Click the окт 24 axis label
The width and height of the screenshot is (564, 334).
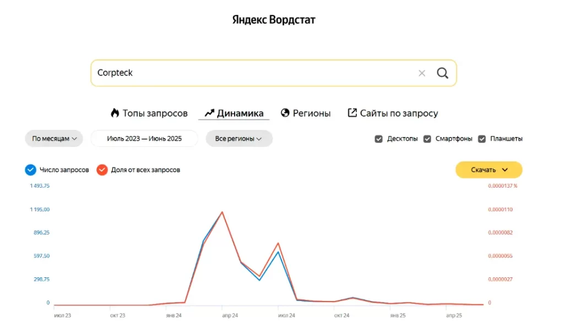coord(341,315)
